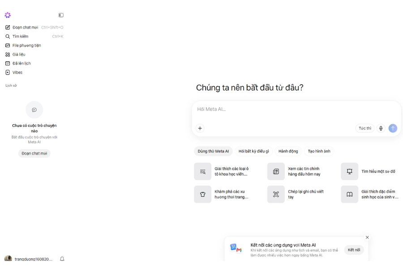This screenshot has width=403, height=269.
Task: Open Tìm kiếm in the sidebar
Action: pos(34,36)
